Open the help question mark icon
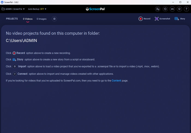 [x=186, y=9]
